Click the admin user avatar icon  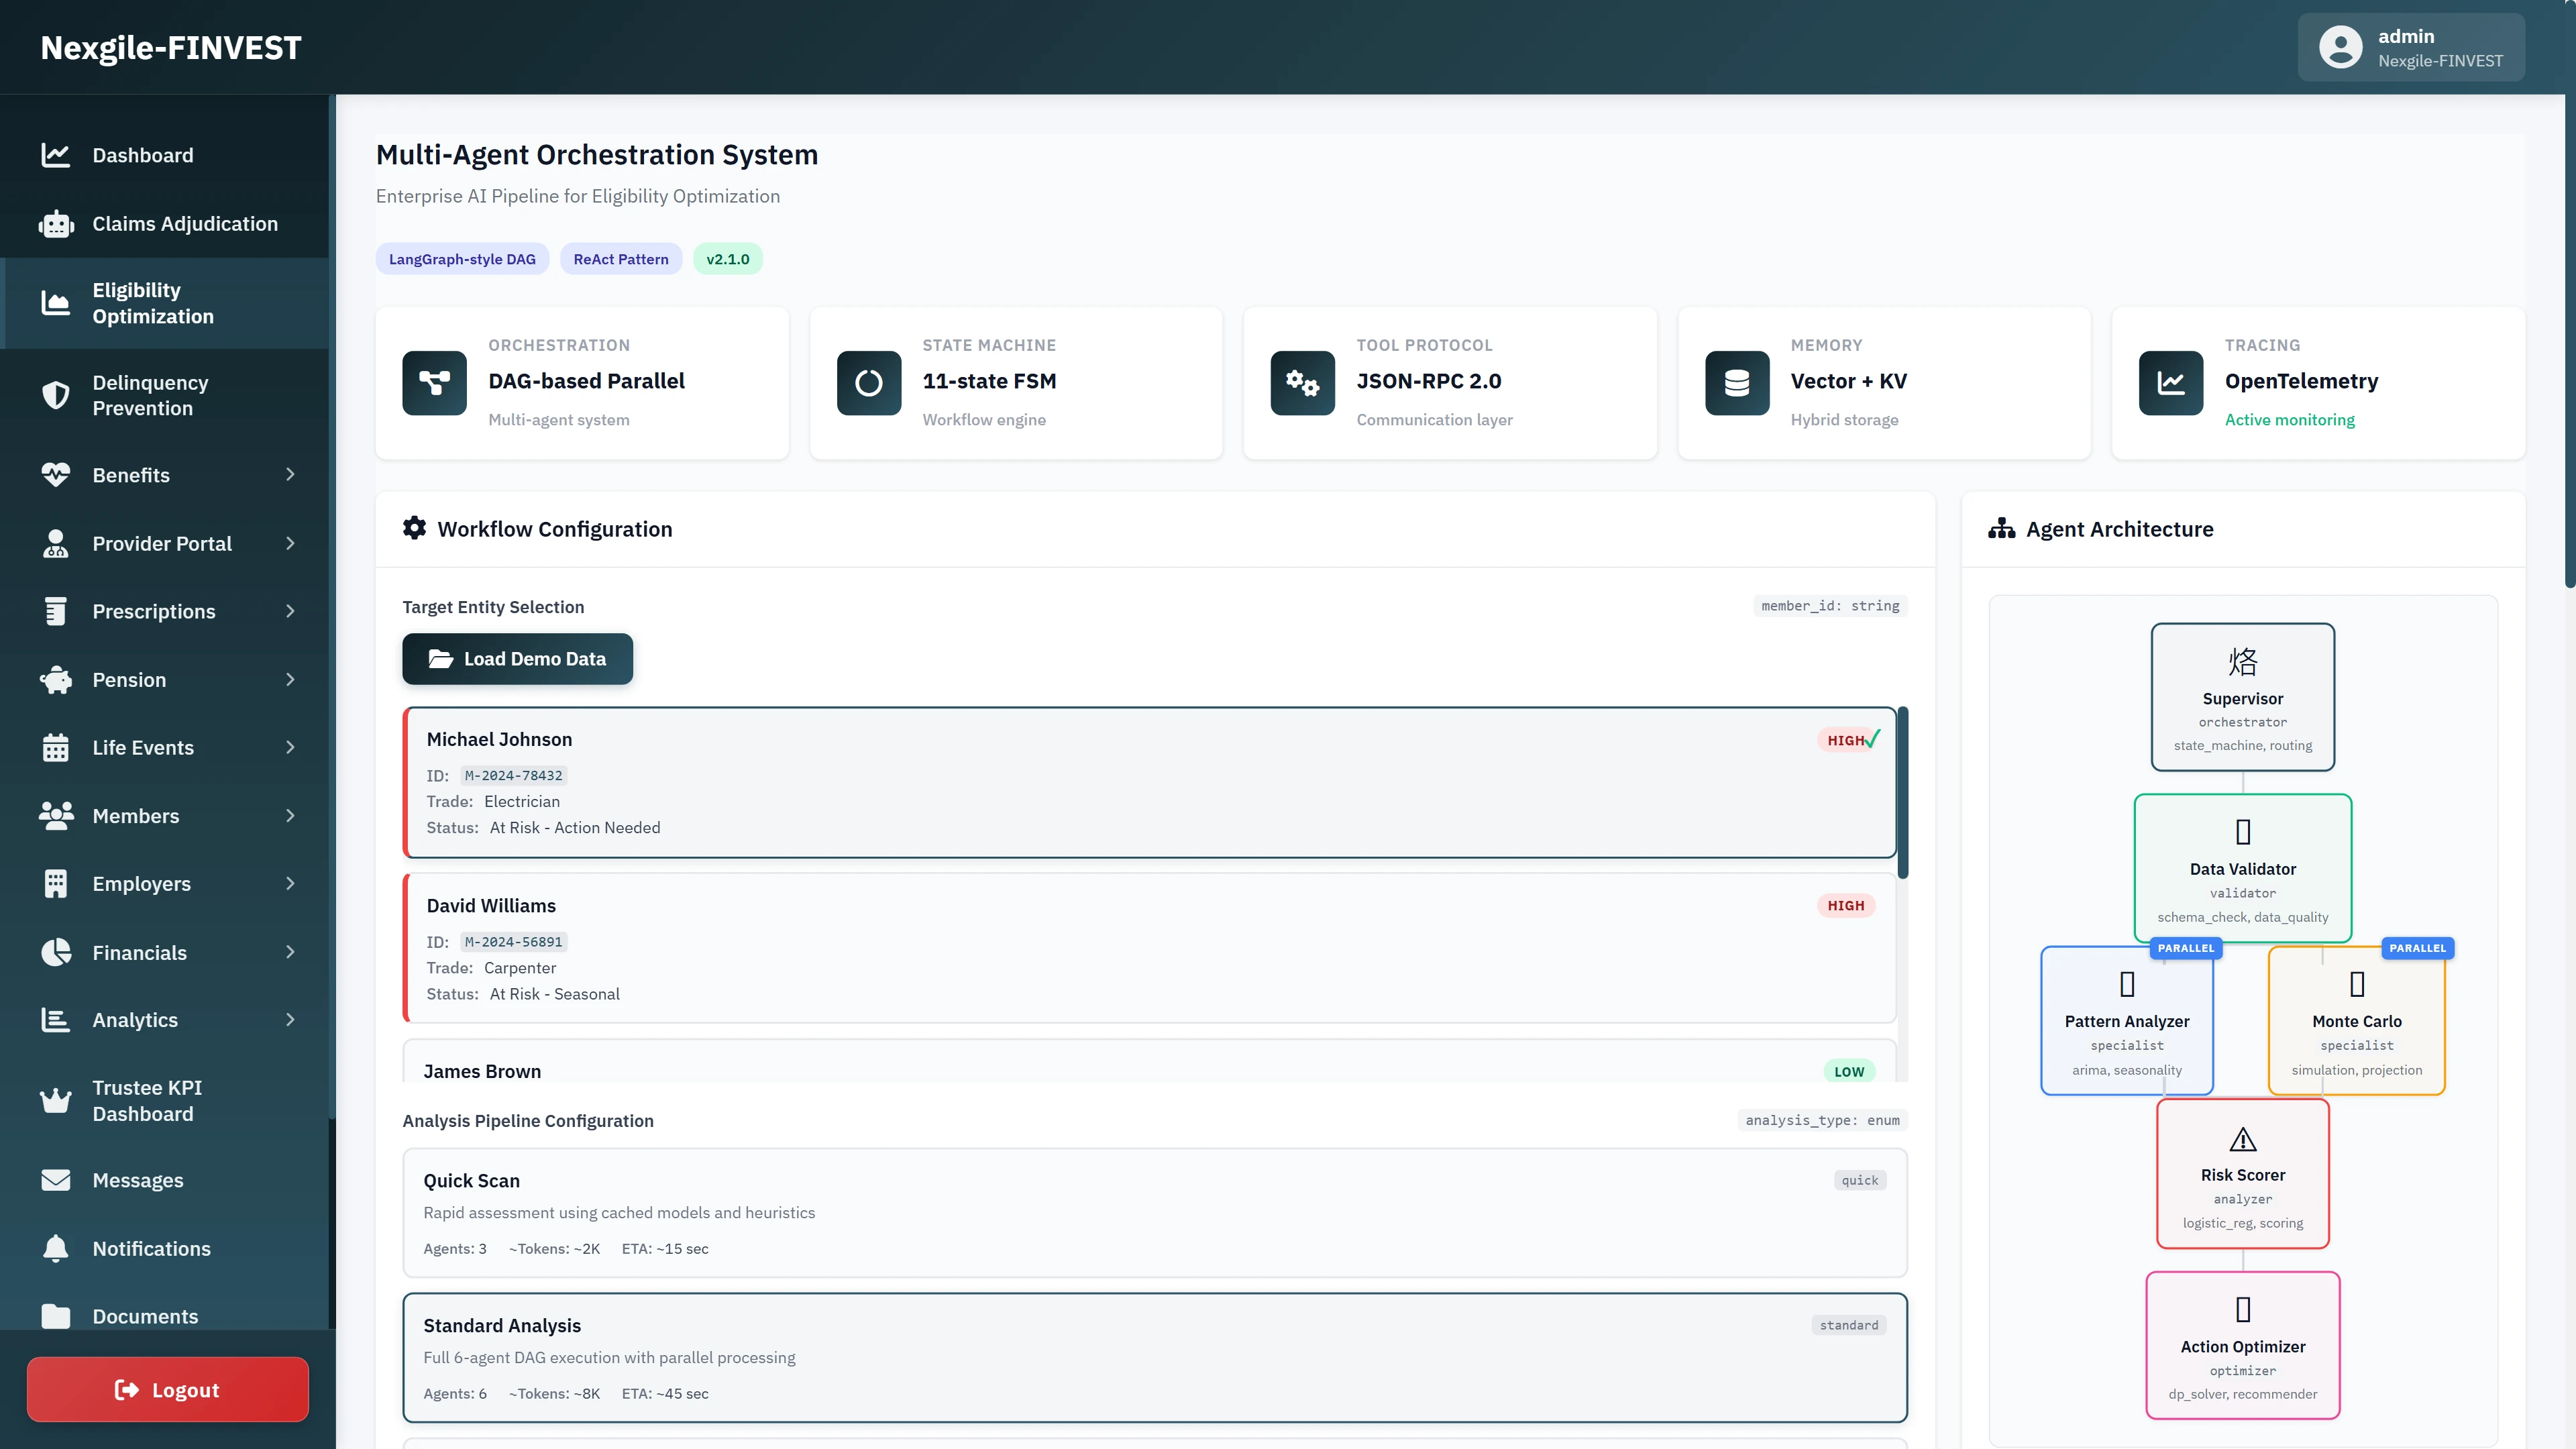tap(2340, 47)
